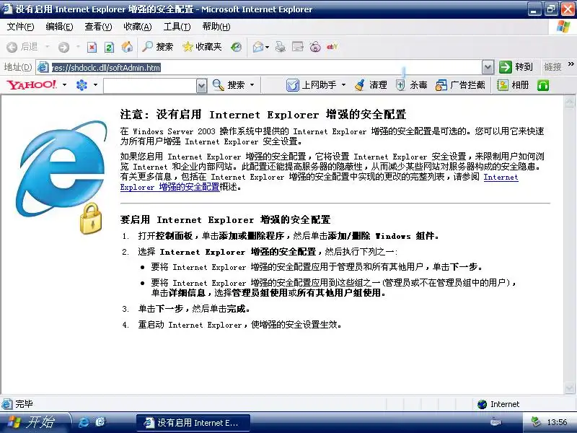Click the vertical scrollbar down arrow
Screen dimensions: 577x433
click(x=569, y=388)
